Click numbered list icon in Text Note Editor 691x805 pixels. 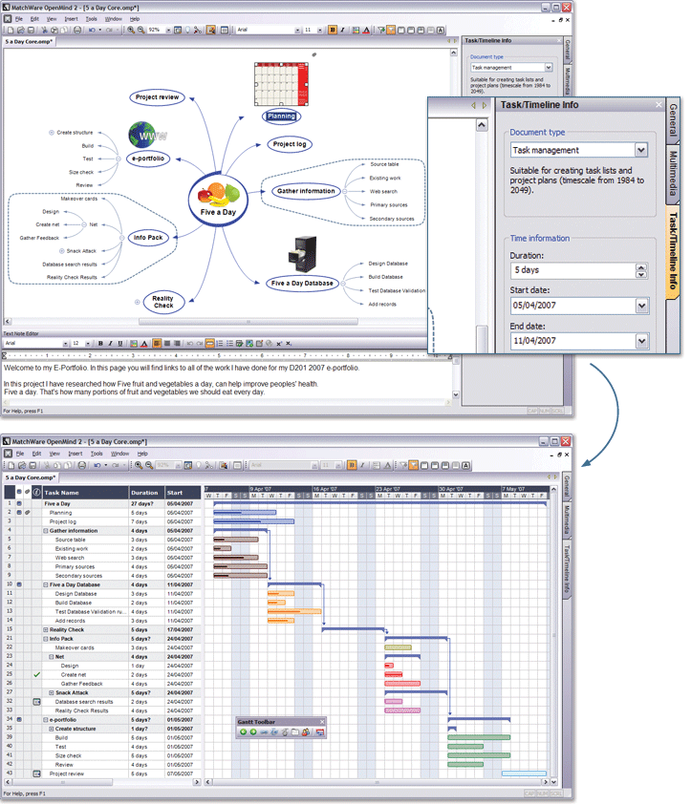pyautogui.click(x=220, y=344)
